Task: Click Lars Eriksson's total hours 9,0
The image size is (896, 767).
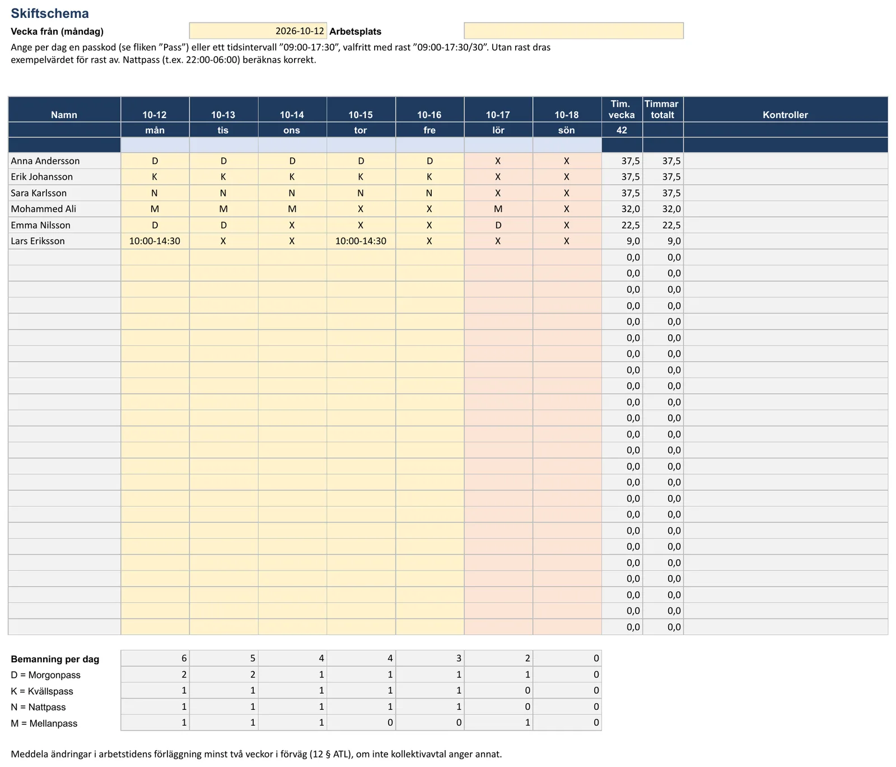Action: pyautogui.click(x=663, y=241)
